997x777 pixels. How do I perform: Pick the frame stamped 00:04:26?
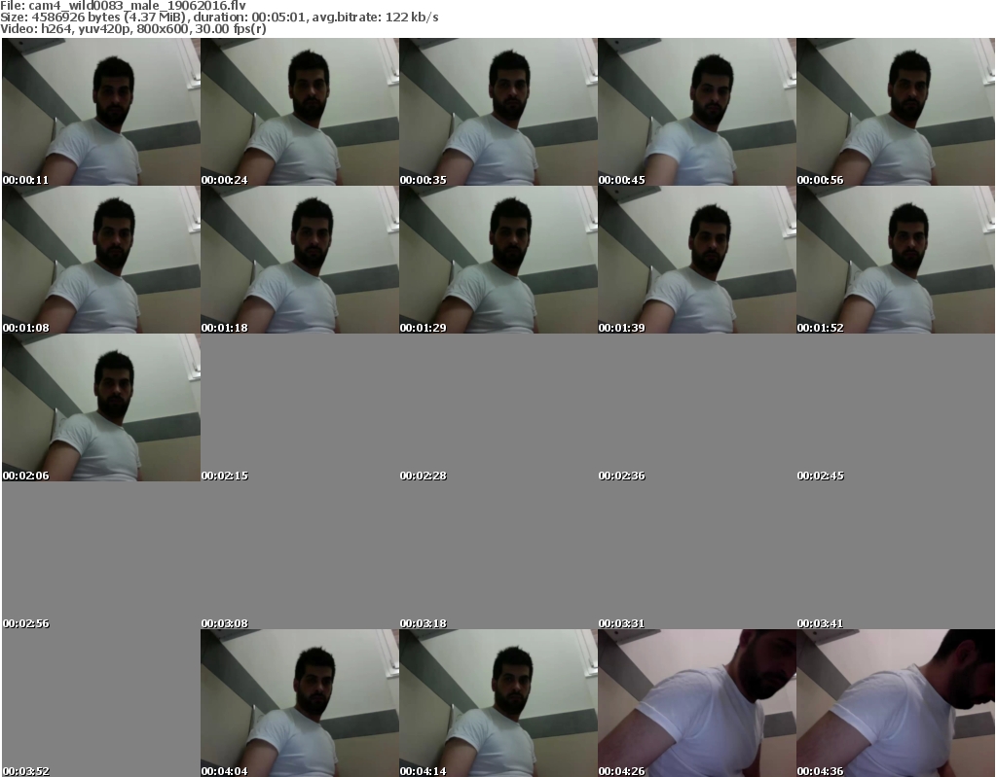(697, 703)
